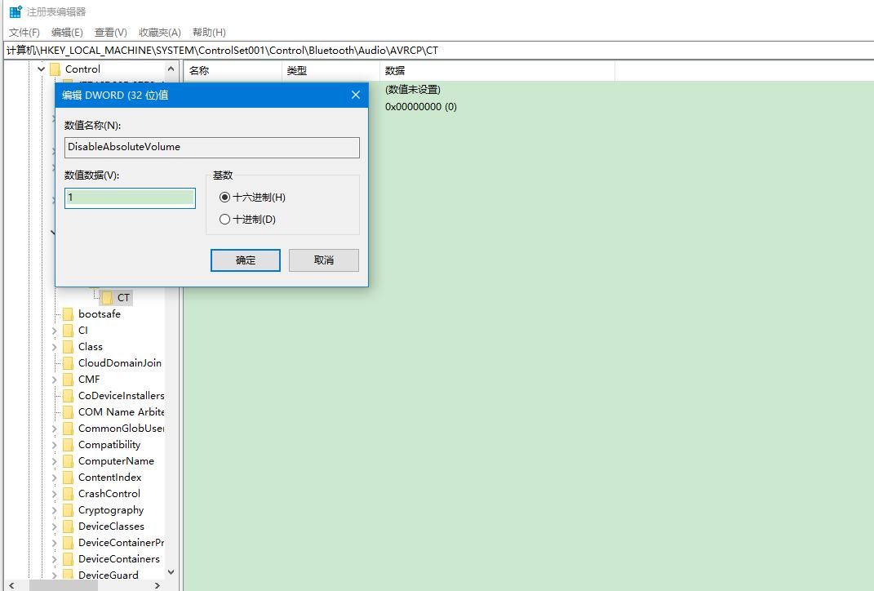Expand the CMF tree node
The width and height of the screenshot is (874, 591).
point(55,380)
